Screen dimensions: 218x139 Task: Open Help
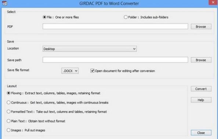201,100
